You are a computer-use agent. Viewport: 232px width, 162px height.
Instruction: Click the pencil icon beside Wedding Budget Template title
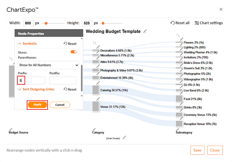pos(145,31)
